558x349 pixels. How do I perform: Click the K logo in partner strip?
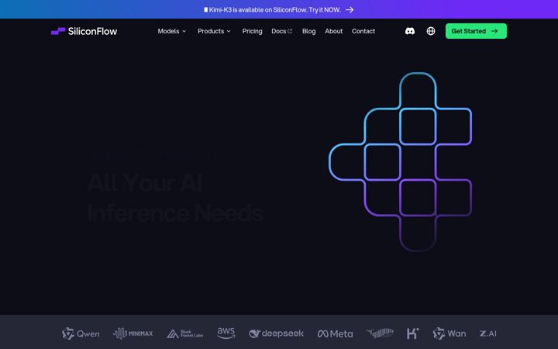tap(412, 333)
